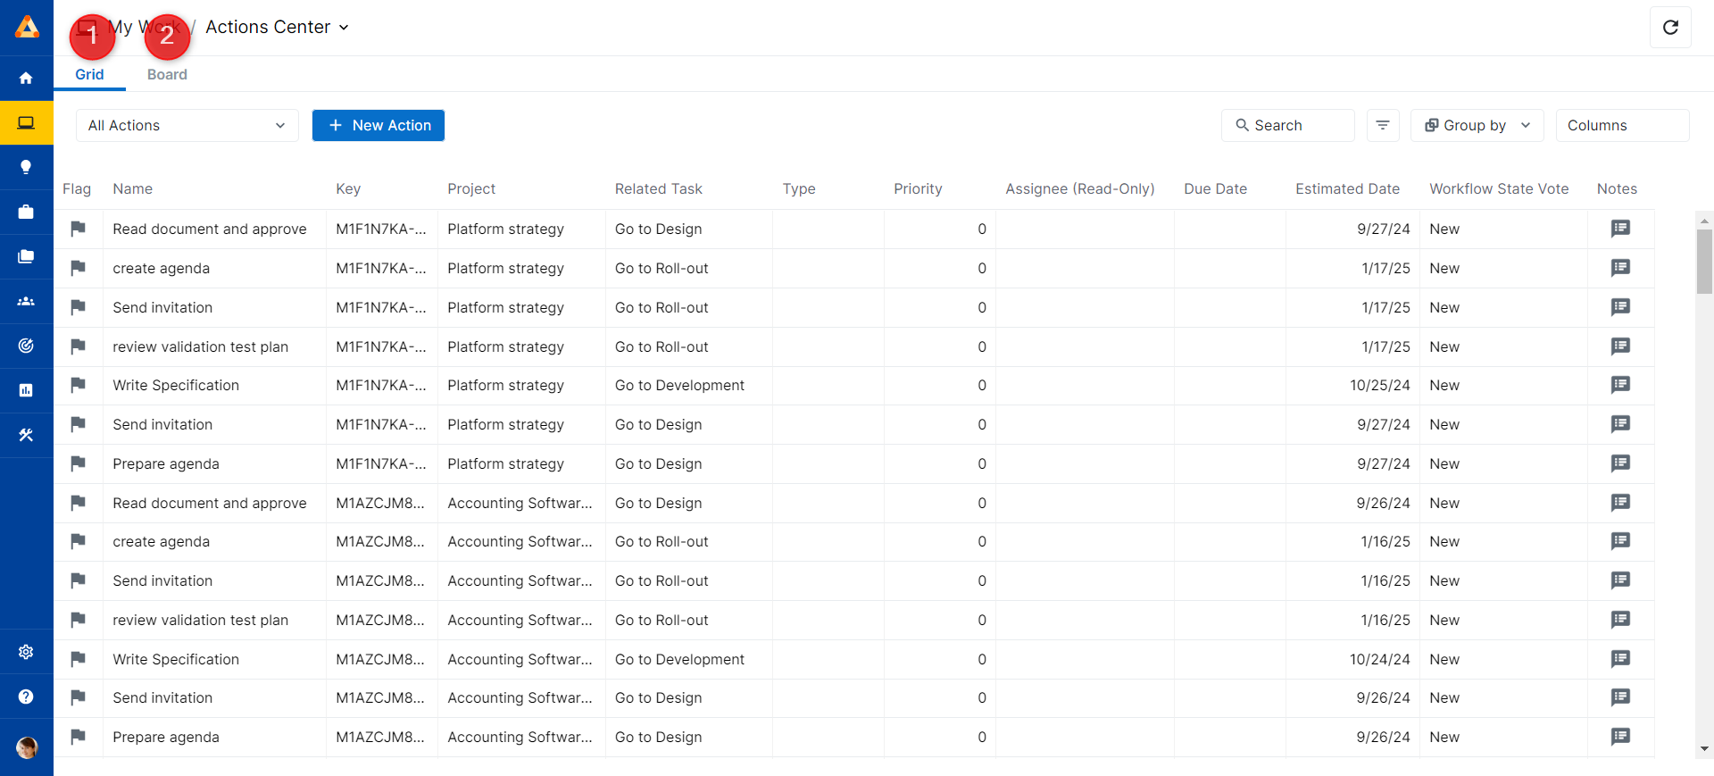The width and height of the screenshot is (1714, 776).
Task: Click the Home icon in sidebar
Action: point(26,79)
